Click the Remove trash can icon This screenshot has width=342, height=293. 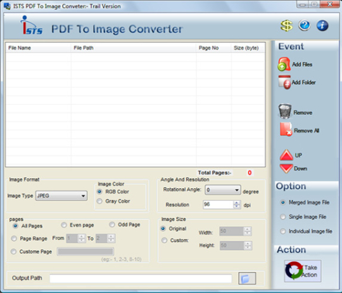click(285, 111)
